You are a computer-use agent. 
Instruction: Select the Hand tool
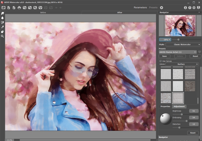pyautogui.click(x=2, y=32)
